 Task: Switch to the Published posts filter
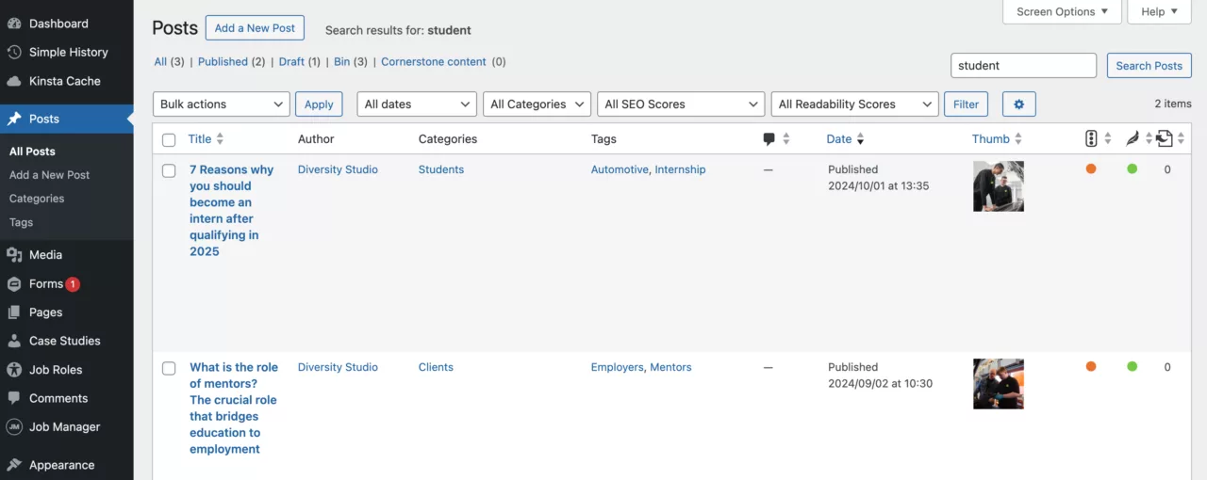click(223, 62)
